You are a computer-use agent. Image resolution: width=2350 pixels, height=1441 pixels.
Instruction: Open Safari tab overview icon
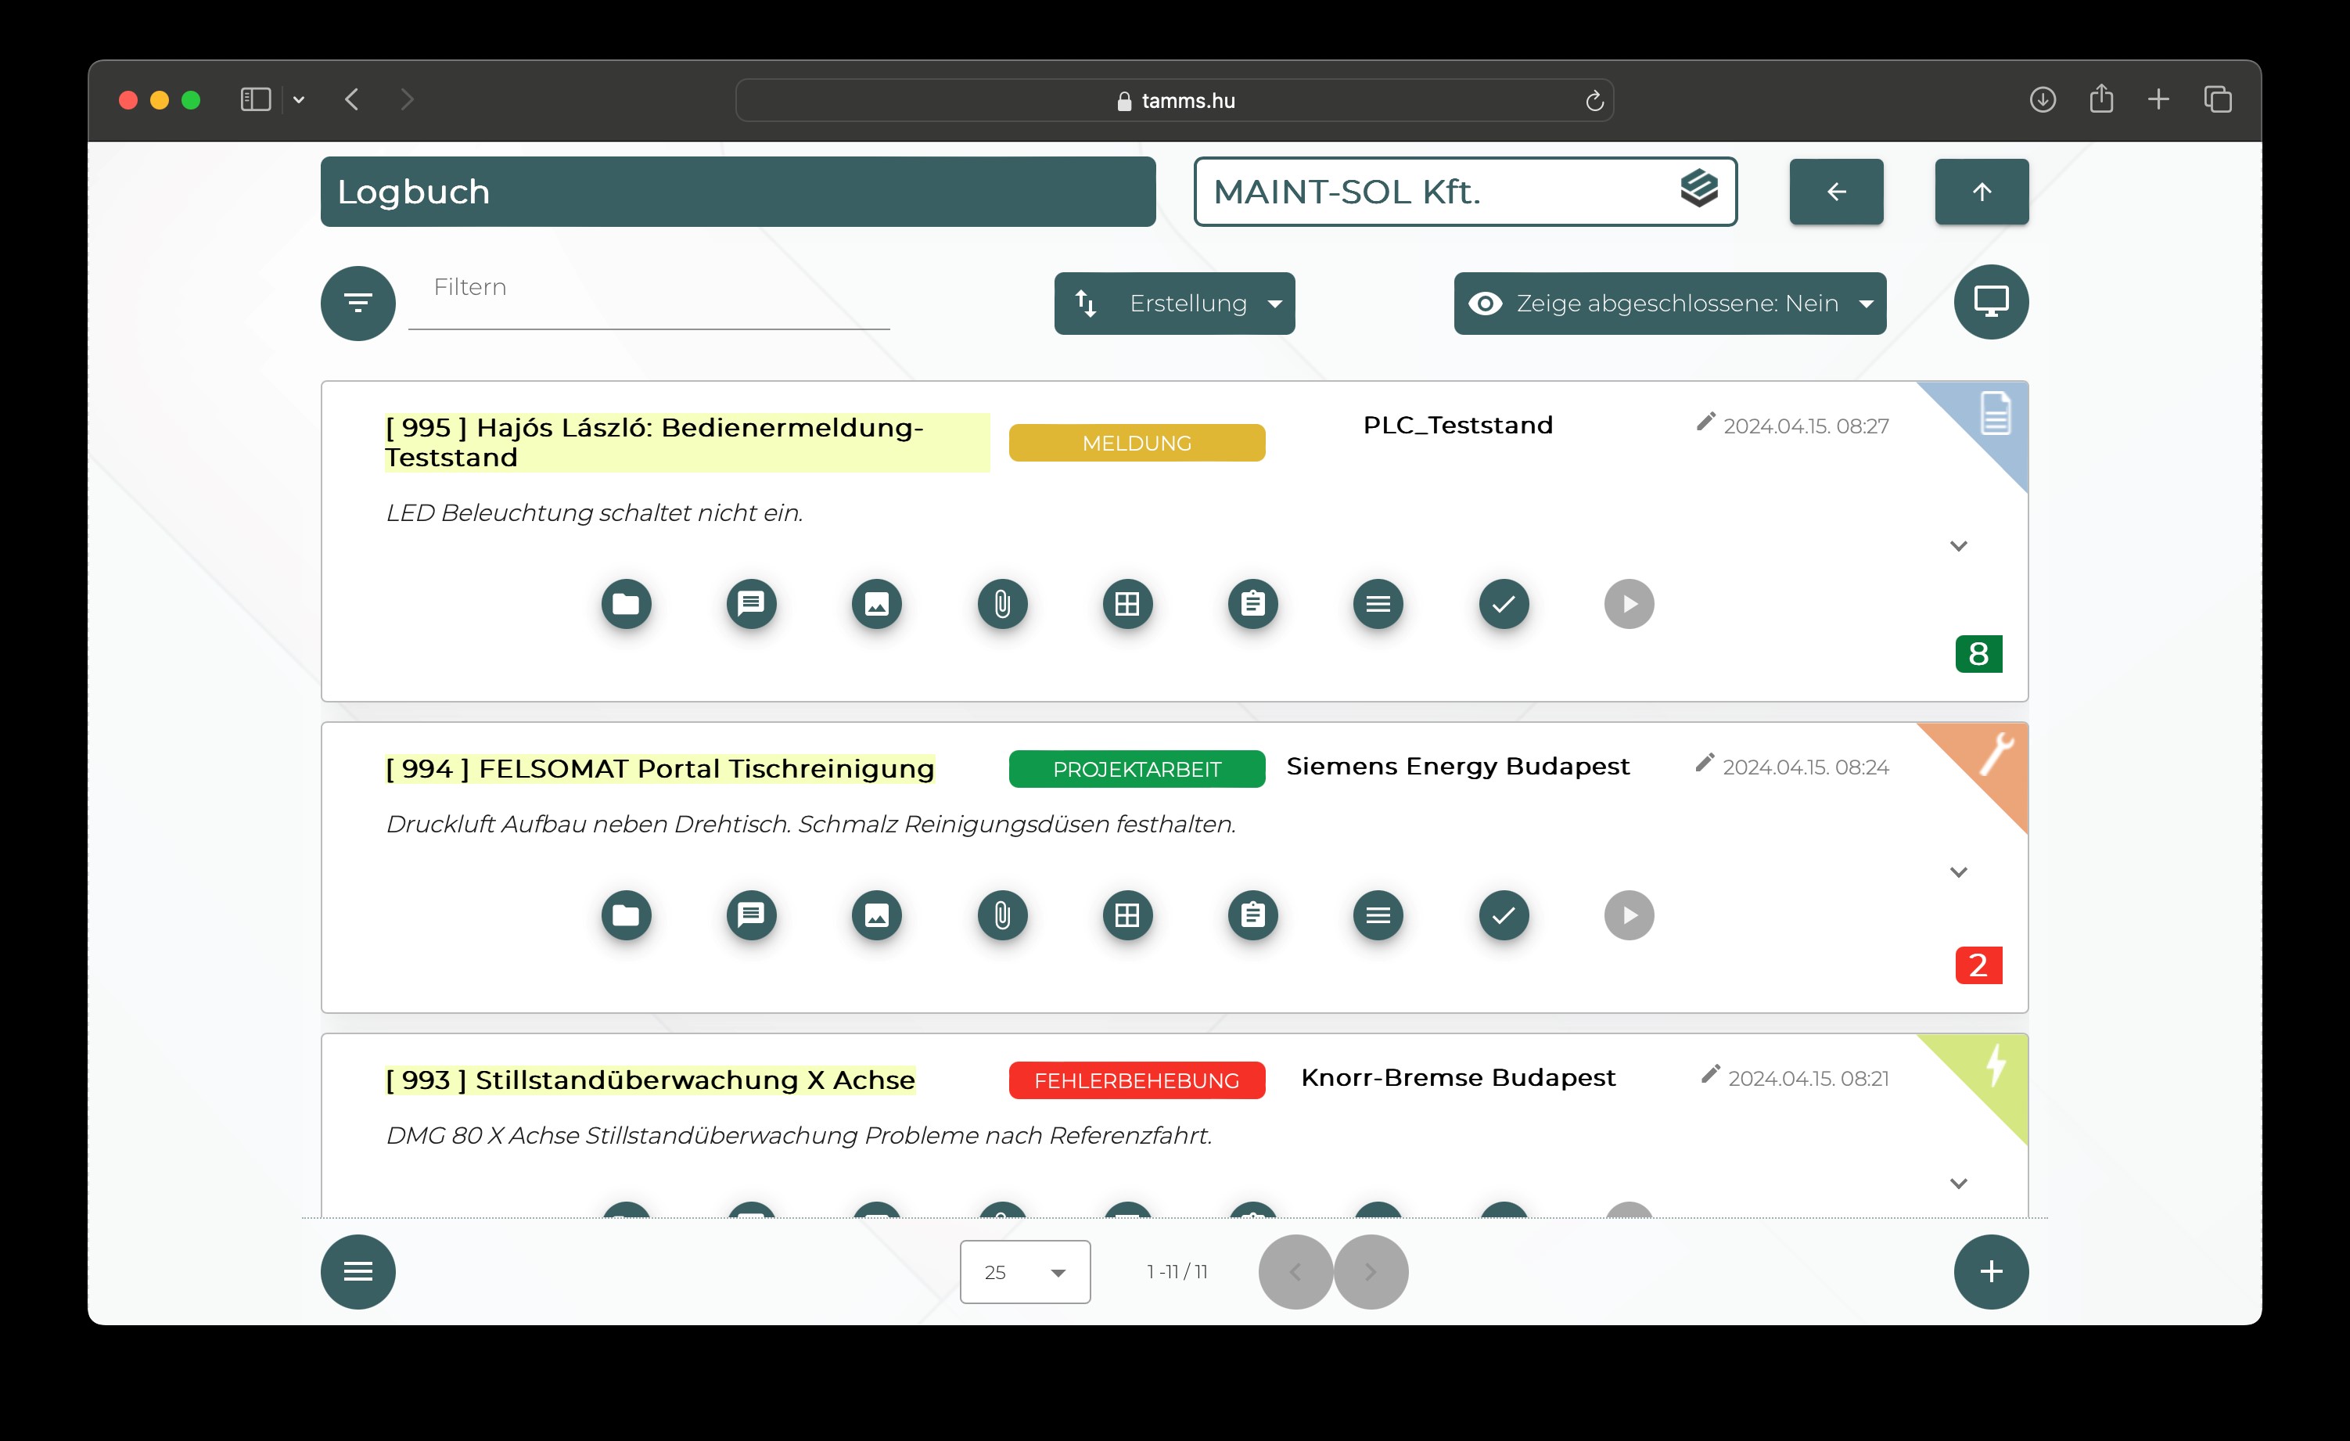coord(2218,99)
